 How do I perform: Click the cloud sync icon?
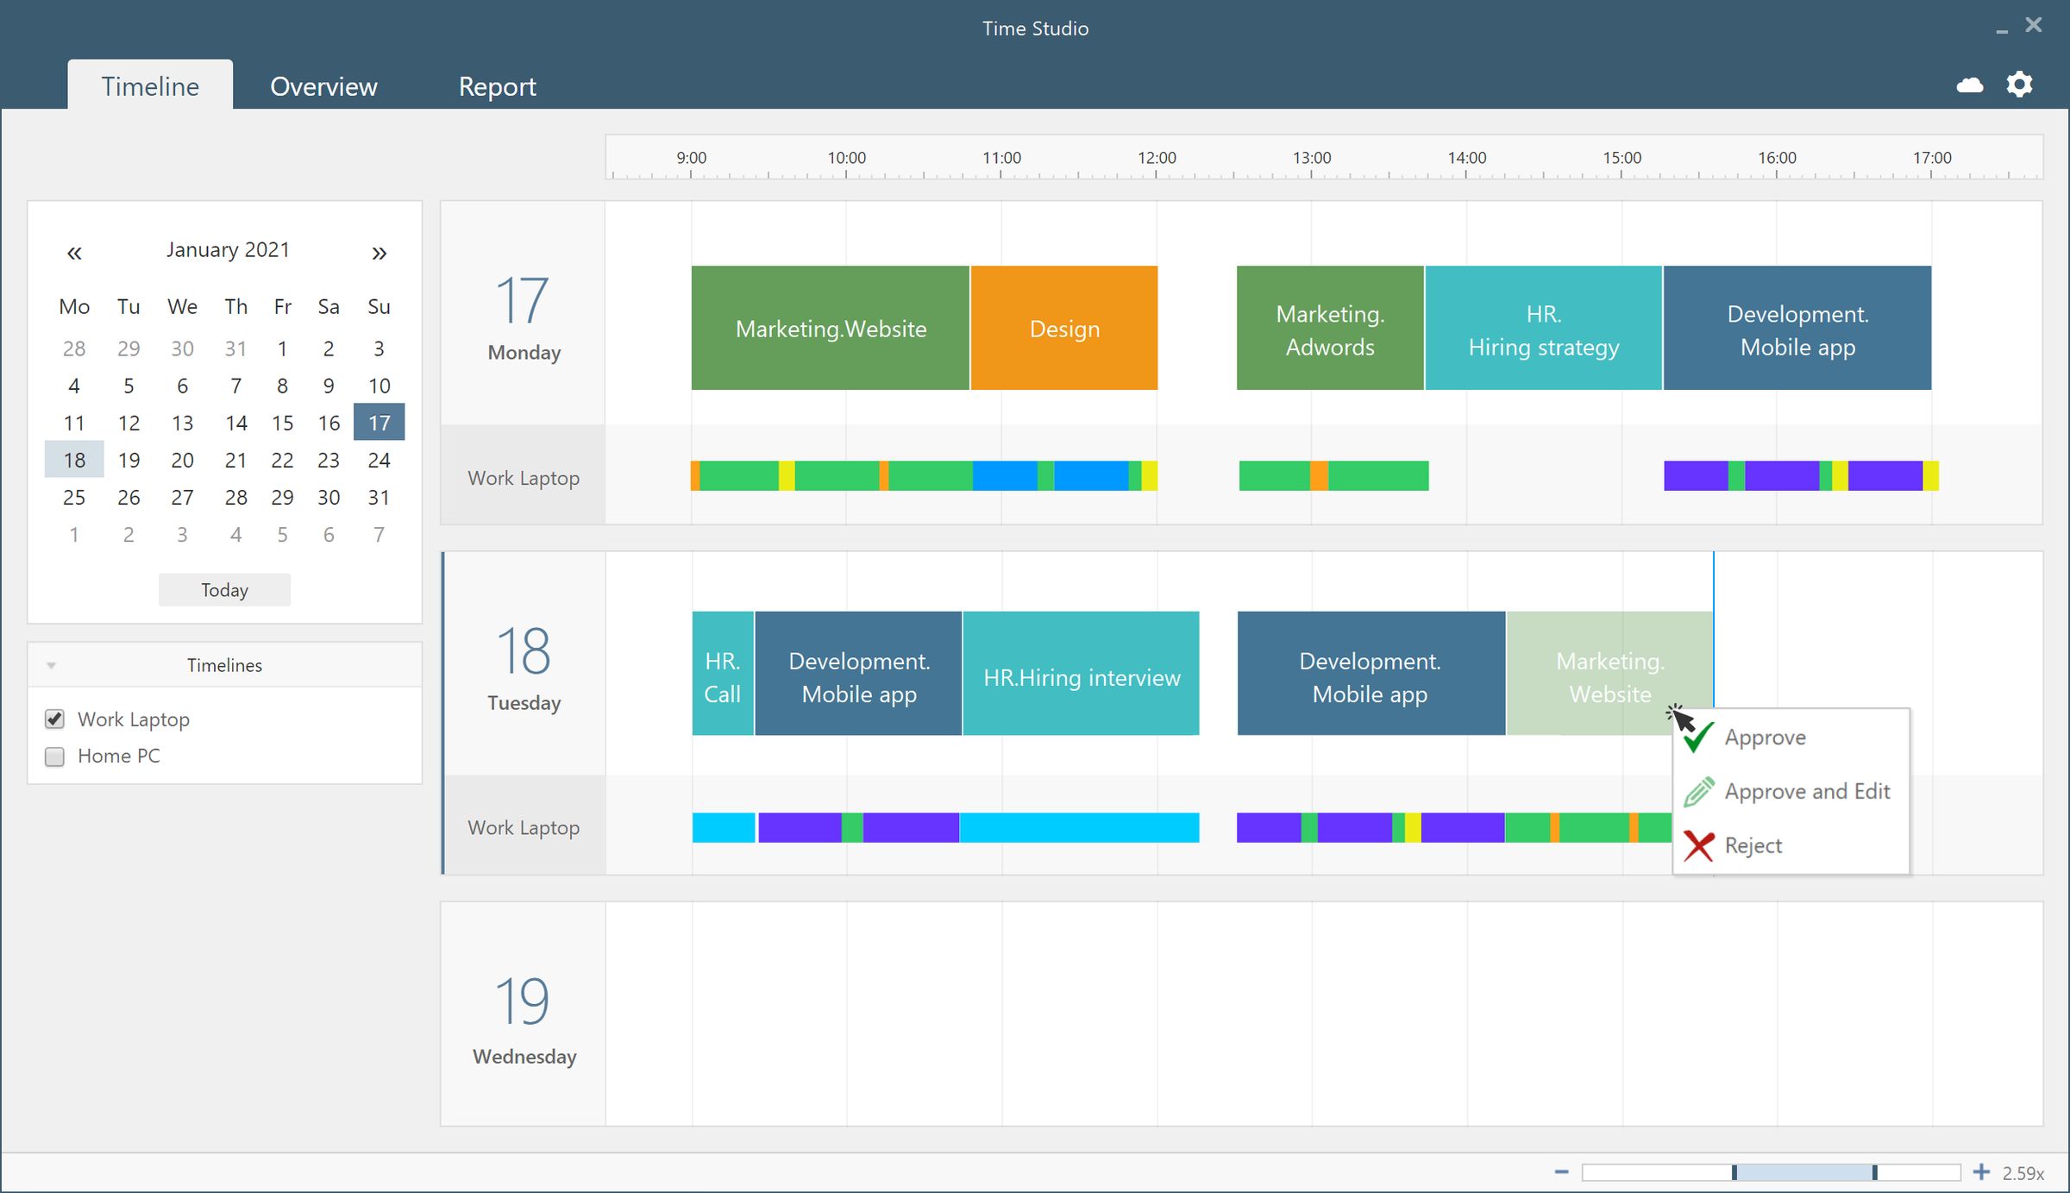(x=1971, y=84)
